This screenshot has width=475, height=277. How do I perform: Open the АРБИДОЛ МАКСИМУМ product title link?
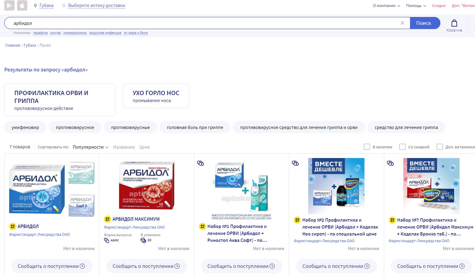[x=136, y=219]
